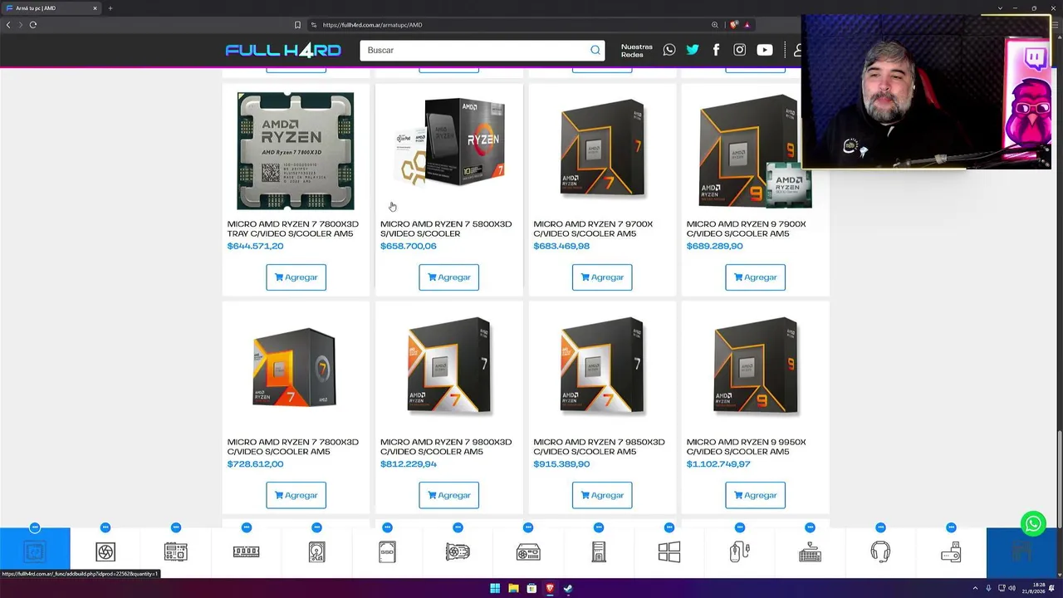Image resolution: width=1063 pixels, height=598 pixels.
Task: Click the search magnifier icon
Action: tap(595, 50)
